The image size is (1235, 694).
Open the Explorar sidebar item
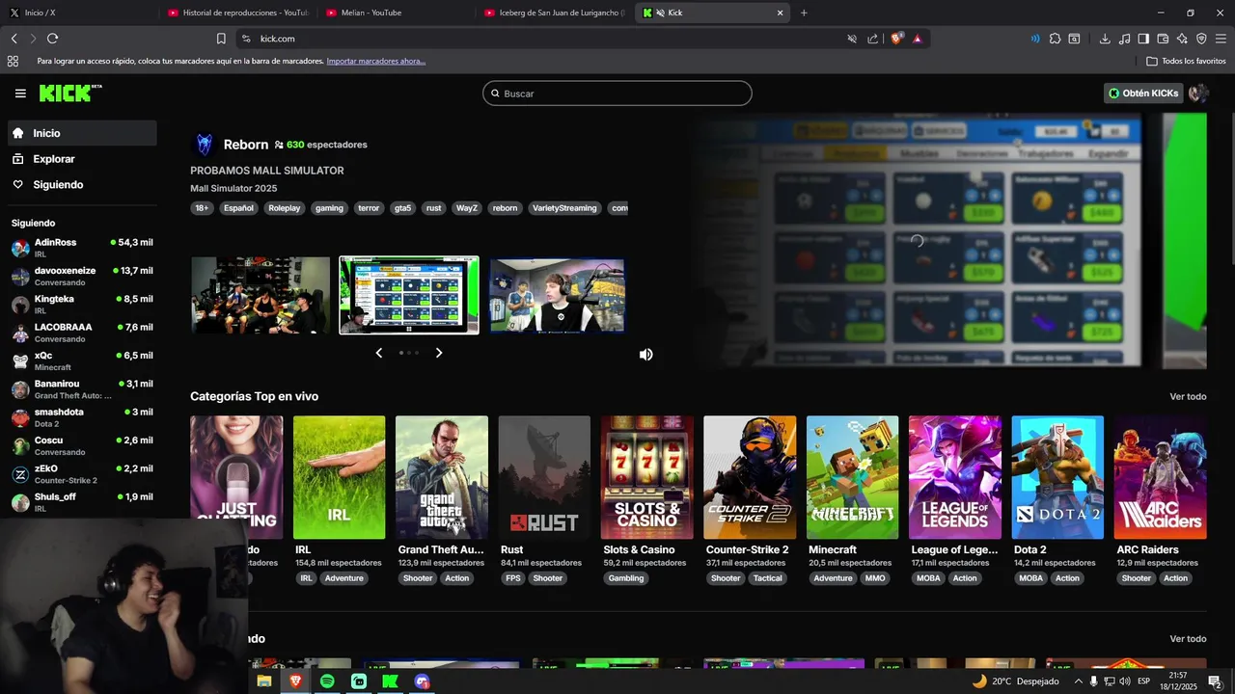pos(82,159)
